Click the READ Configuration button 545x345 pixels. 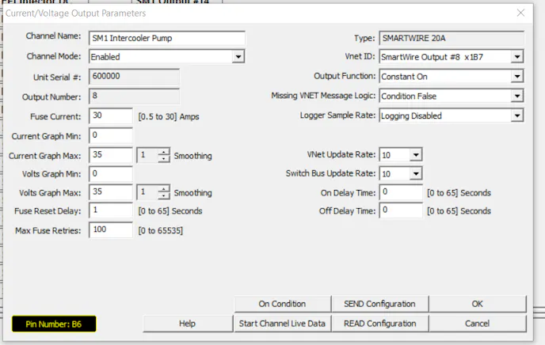379,323
